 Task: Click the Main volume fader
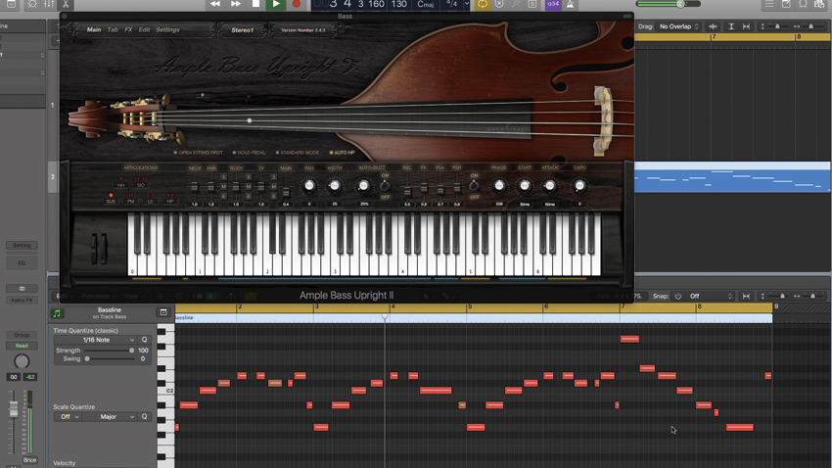(x=286, y=191)
